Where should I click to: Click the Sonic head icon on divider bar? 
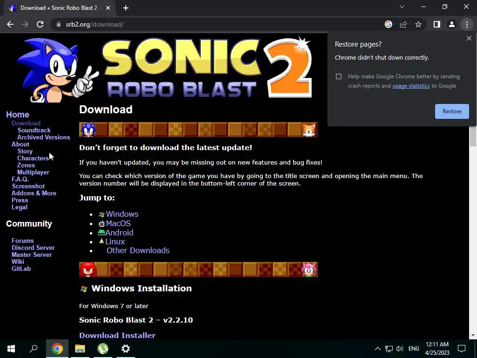click(x=88, y=130)
